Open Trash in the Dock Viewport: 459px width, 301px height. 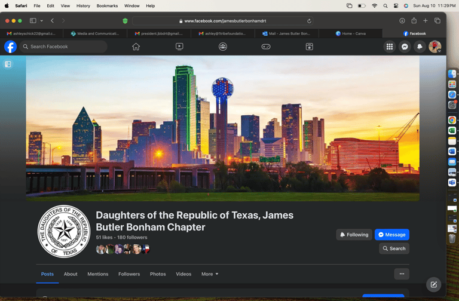[x=452, y=238]
